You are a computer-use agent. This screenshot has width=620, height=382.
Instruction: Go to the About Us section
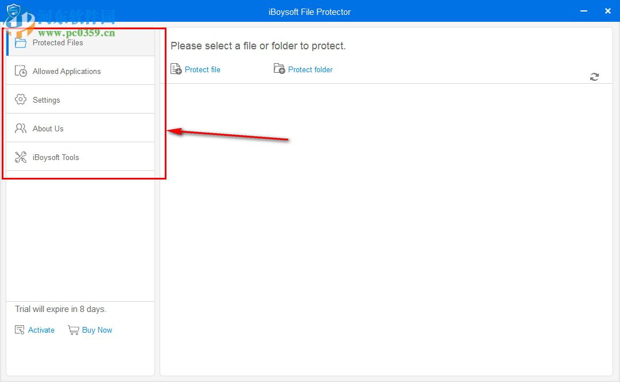point(48,128)
